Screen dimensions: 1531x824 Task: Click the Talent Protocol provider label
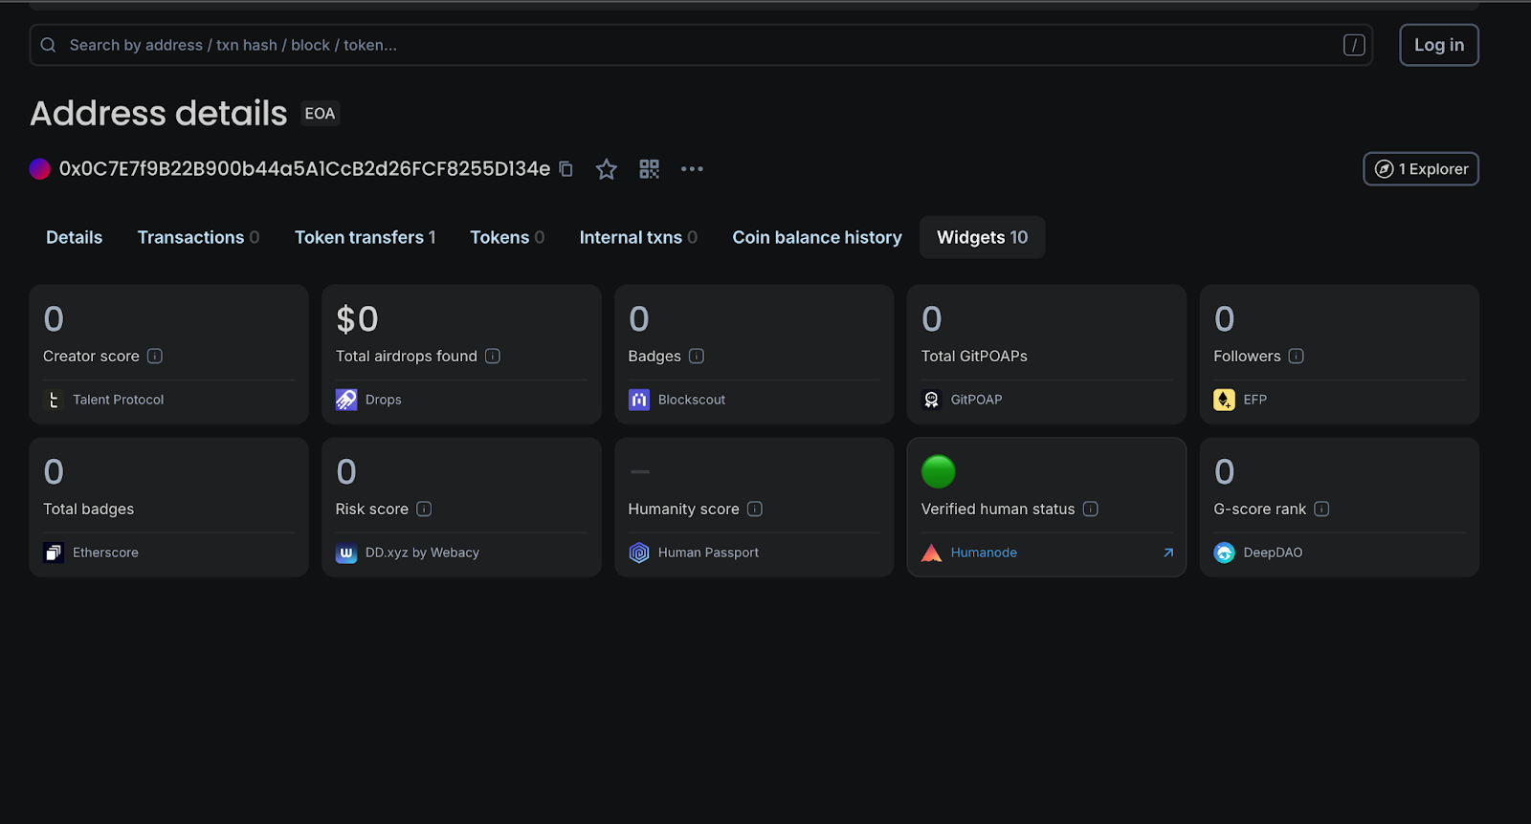pyautogui.click(x=119, y=400)
